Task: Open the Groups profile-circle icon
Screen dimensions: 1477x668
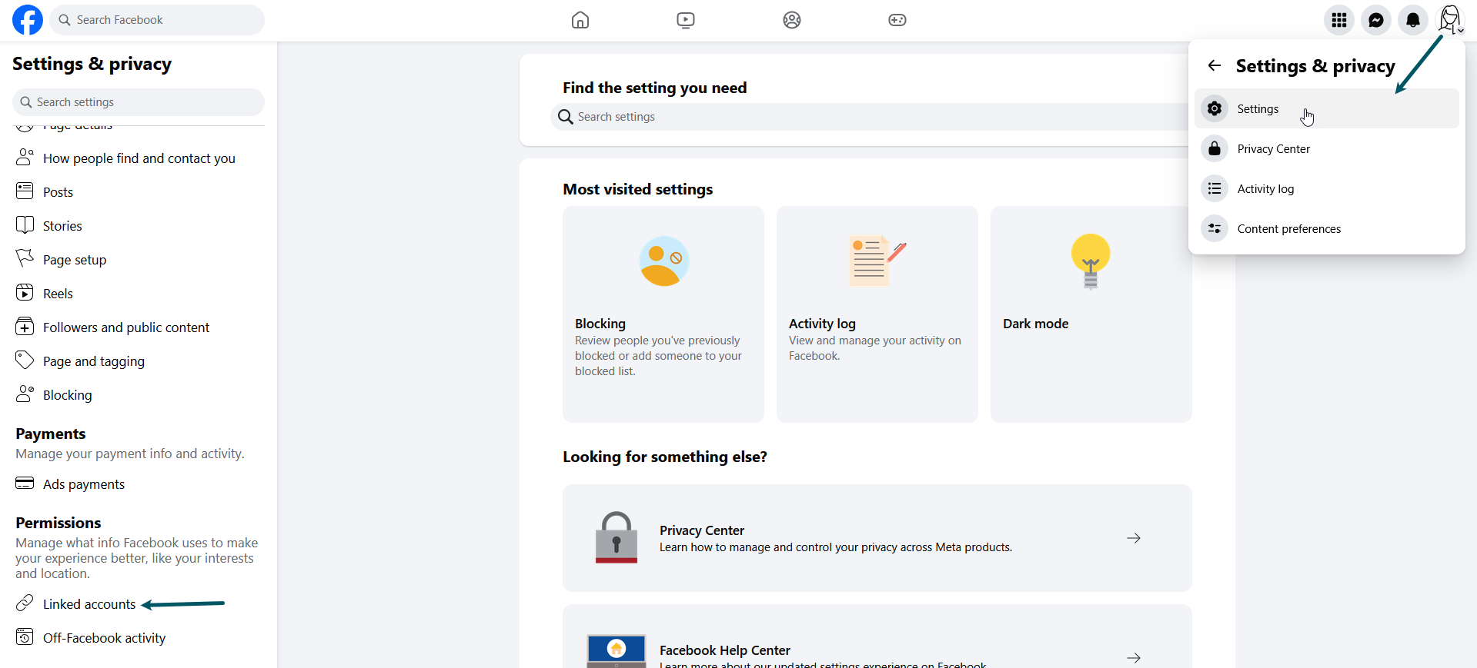Action: (792, 20)
